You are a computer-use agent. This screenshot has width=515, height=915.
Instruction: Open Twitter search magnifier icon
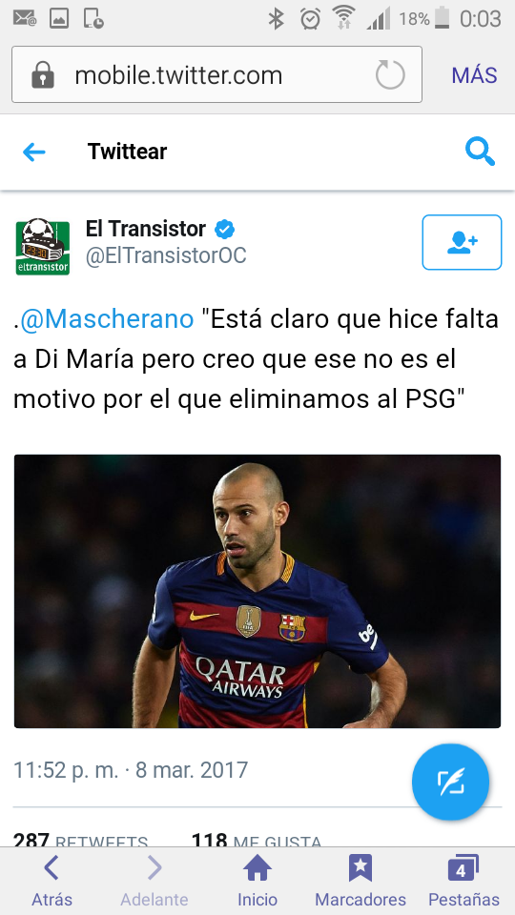[x=480, y=152]
